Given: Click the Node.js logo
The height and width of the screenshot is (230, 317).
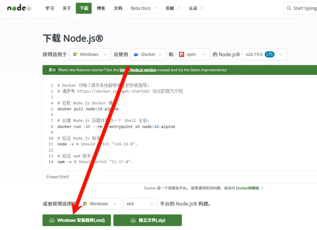Looking at the screenshot, I should coord(19,8).
